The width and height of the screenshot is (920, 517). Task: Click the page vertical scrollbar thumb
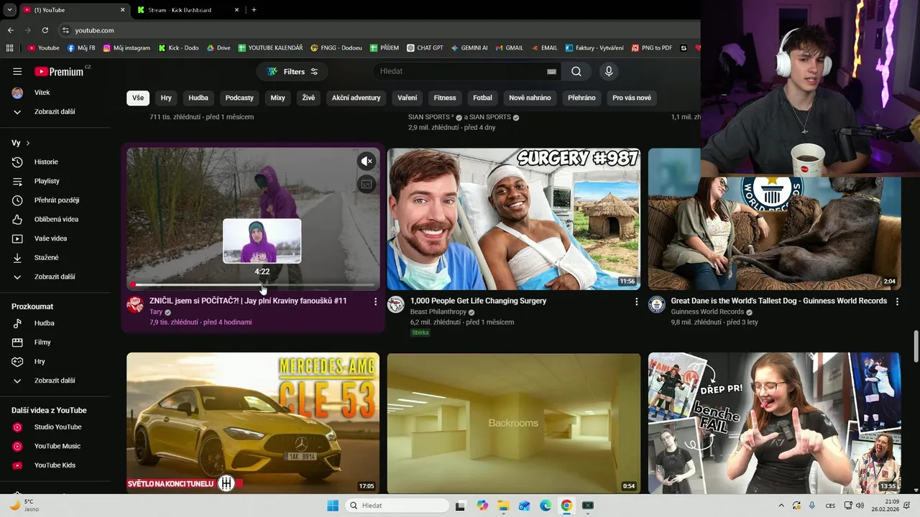pyautogui.click(x=916, y=347)
